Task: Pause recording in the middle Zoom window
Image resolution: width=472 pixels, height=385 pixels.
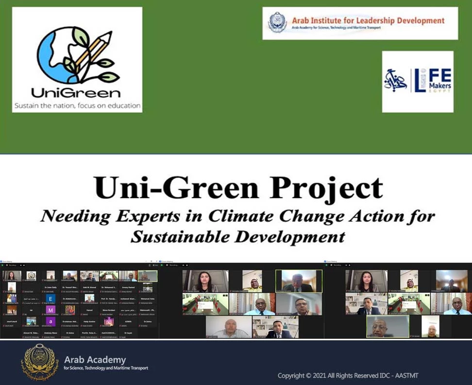Action: pos(184,265)
